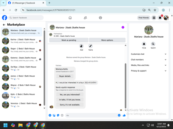Open Kylie - 2 Beds 2 Baths House chat

pos(21,96)
